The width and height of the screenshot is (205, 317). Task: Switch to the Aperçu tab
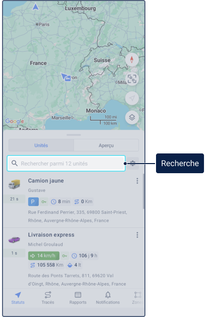click(x=106, y=145)
